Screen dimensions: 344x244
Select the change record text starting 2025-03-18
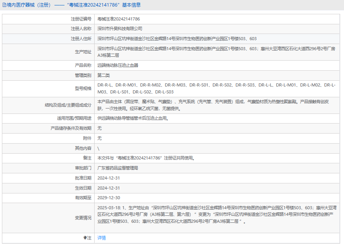pos(217,215)
